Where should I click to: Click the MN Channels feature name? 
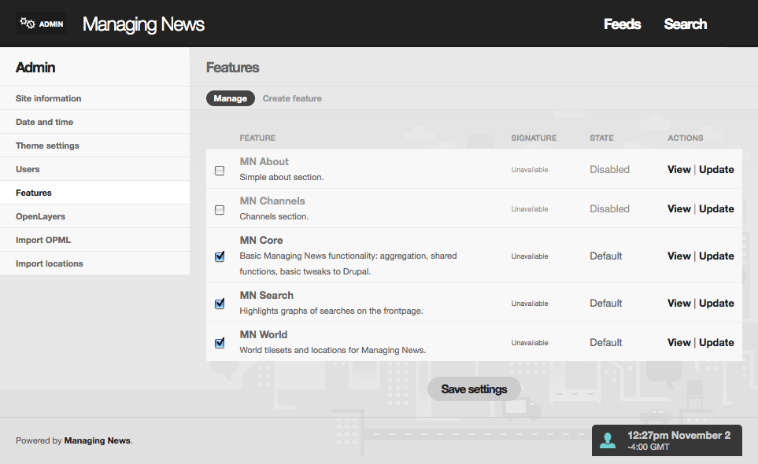coord(272,201)
